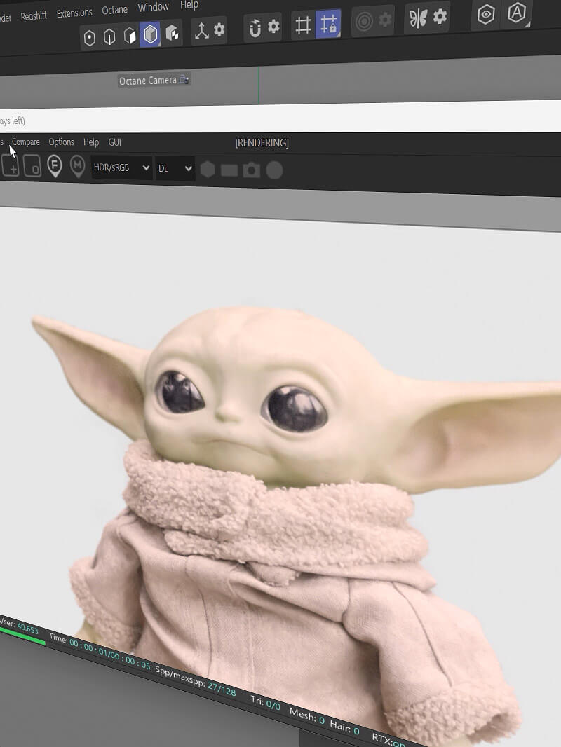Enable the axis mode tool
The width and height of the screenshot is (561, 747).
(202, 32)
